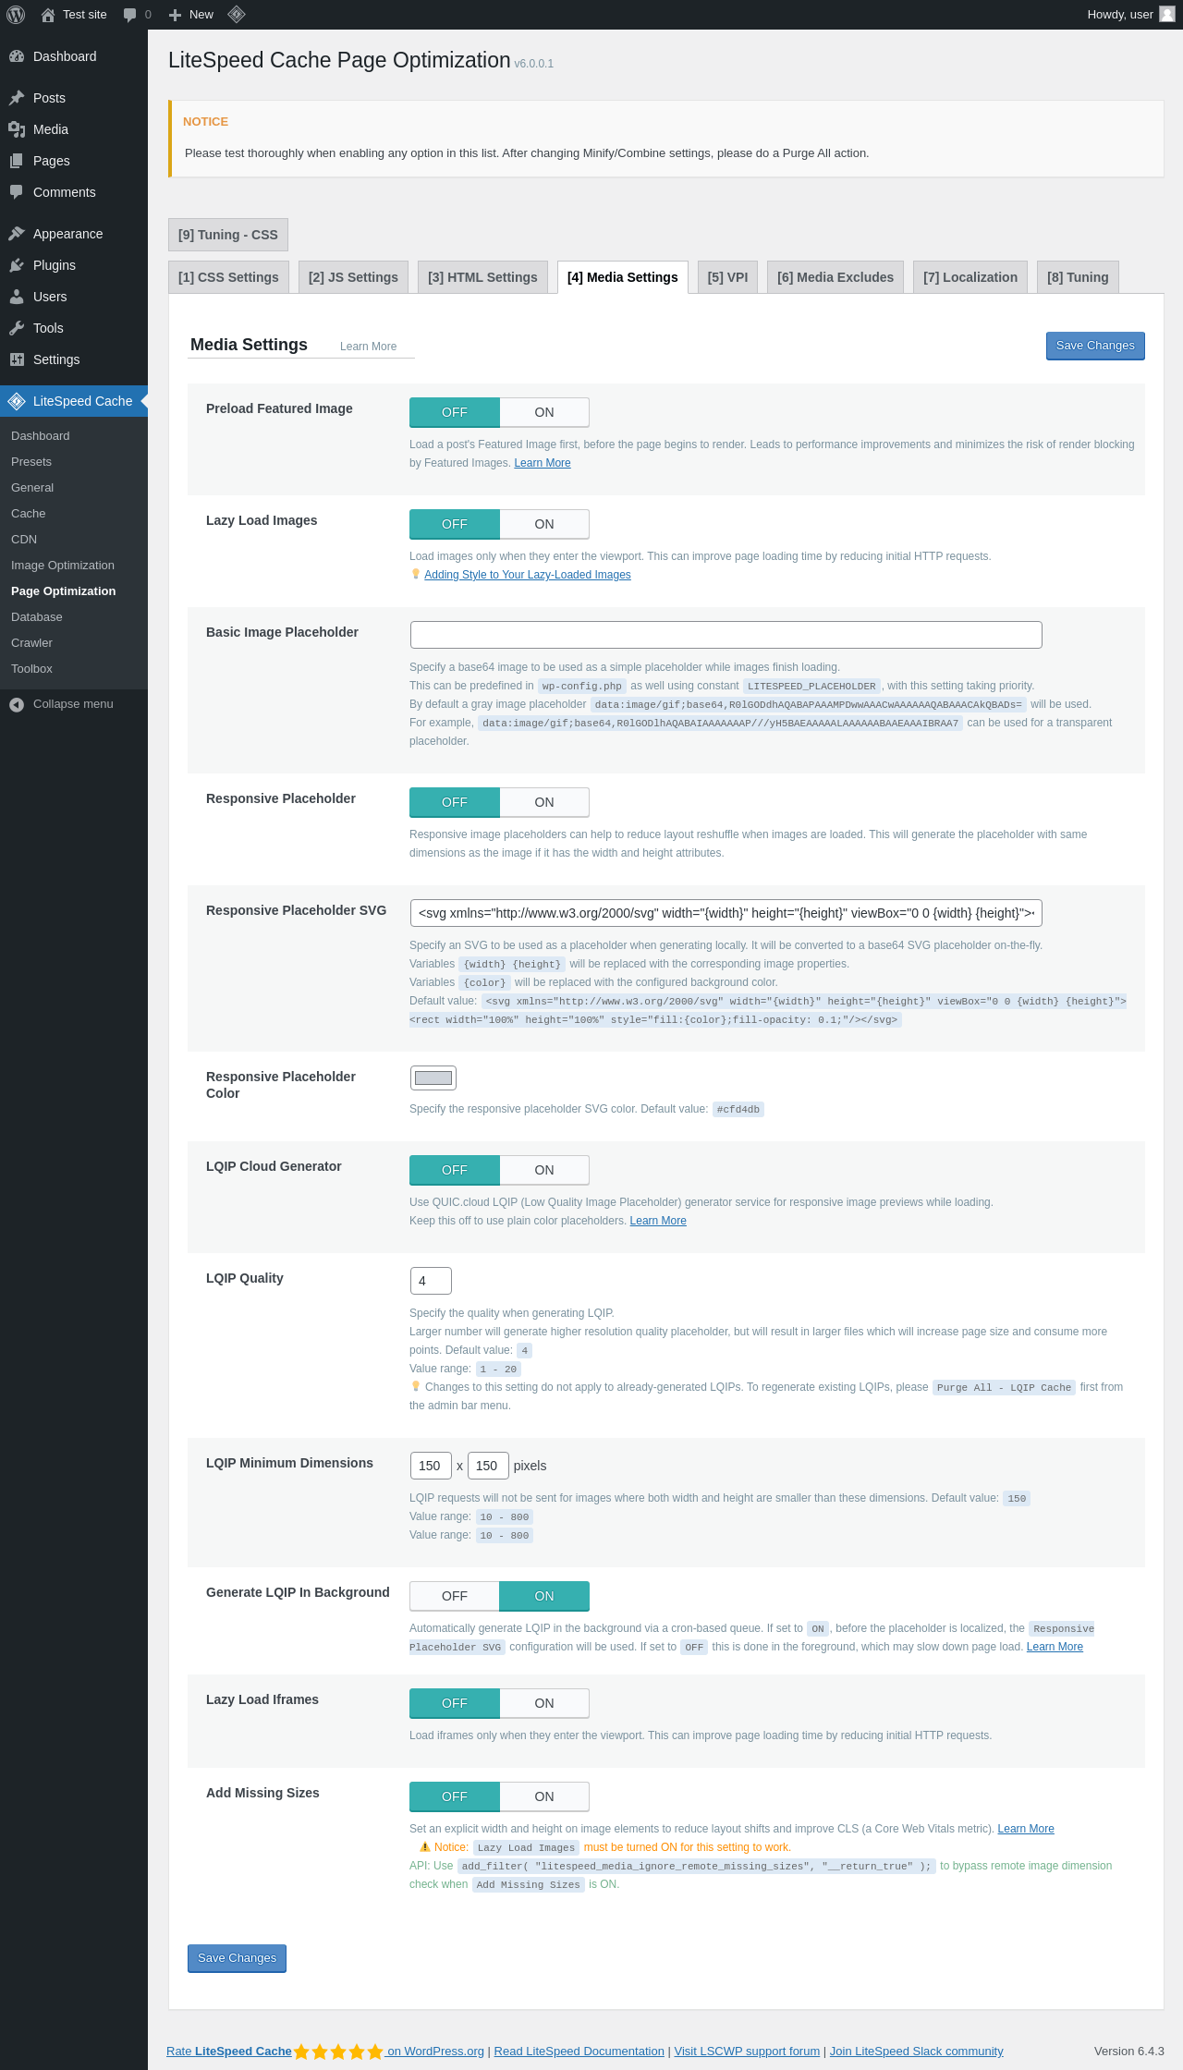Select OFF for Lazy Load Images
1183x2070 pixels.
click(x=455, y=524)
